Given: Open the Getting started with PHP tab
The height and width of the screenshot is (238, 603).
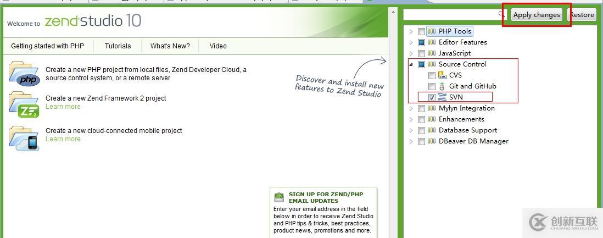Looking at the screenshot, I should click(47, 46).
